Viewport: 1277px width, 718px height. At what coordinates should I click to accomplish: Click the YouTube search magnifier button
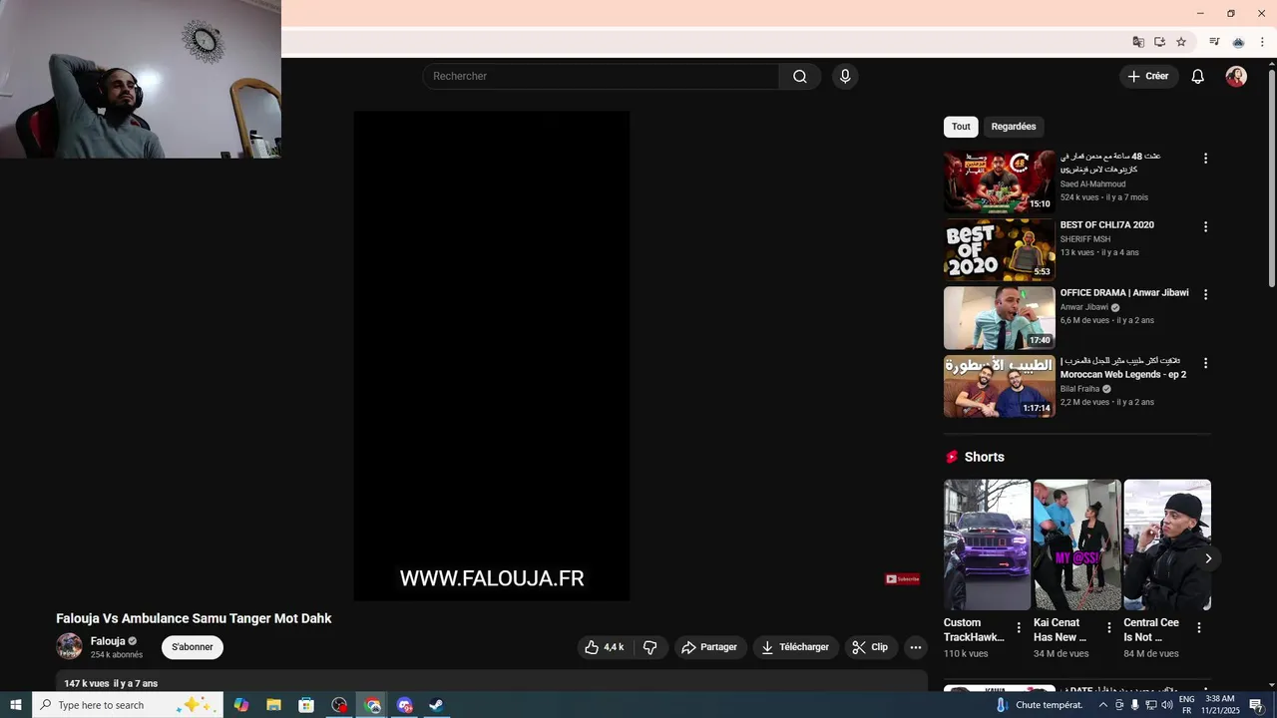(x=800, y=77)
